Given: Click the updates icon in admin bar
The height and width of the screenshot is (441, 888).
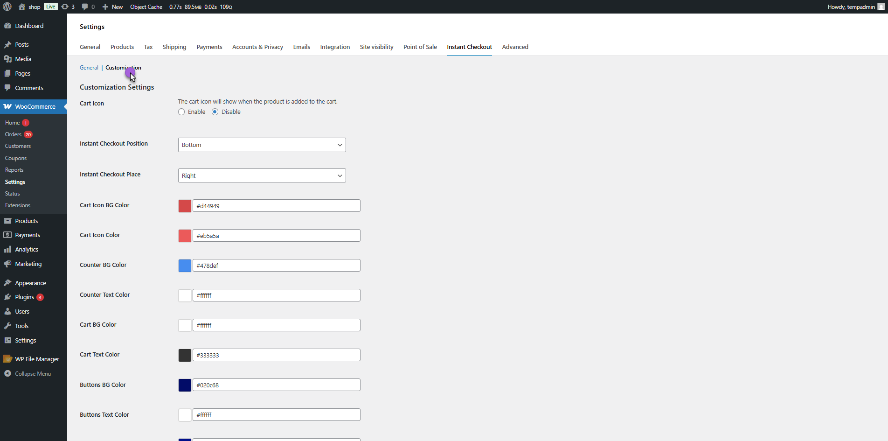Looking at the screenshot, I should (x=65, y=7).
